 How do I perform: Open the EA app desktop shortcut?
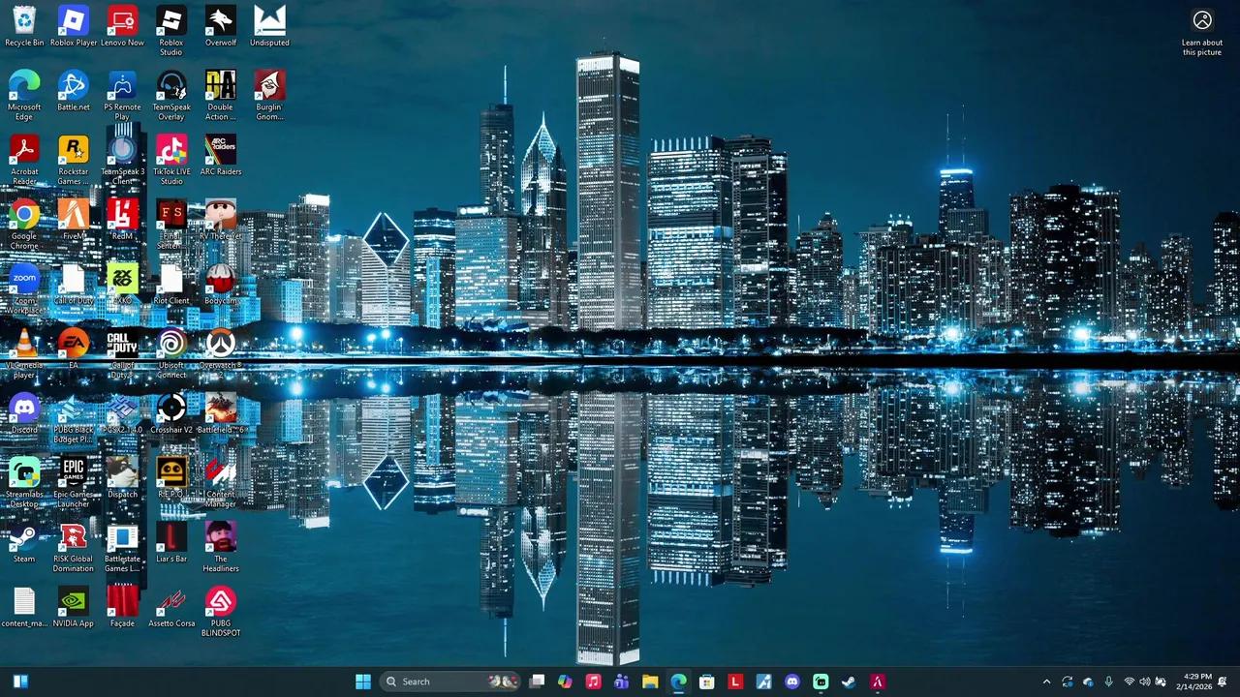(x=74, y=349)
